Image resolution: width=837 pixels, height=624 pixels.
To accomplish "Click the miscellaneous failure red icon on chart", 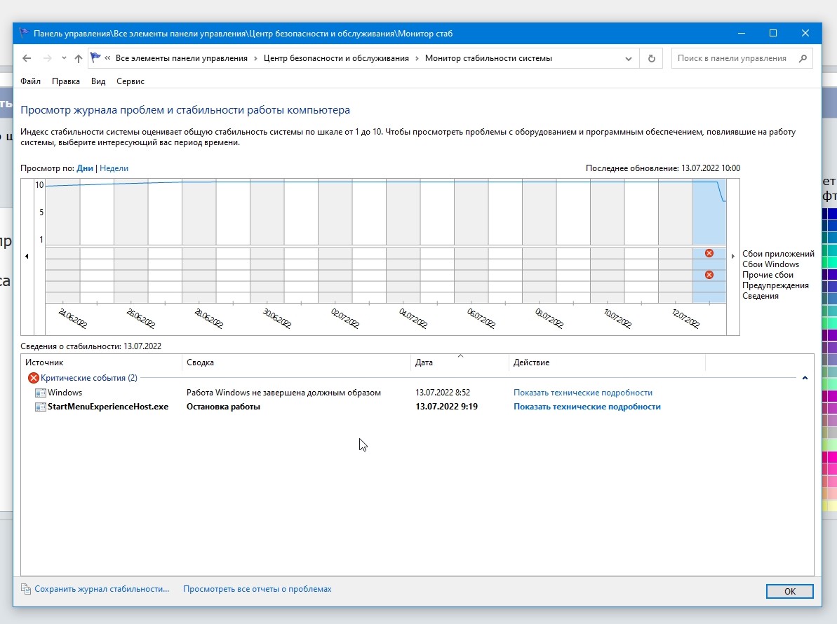I will [709, 275].
